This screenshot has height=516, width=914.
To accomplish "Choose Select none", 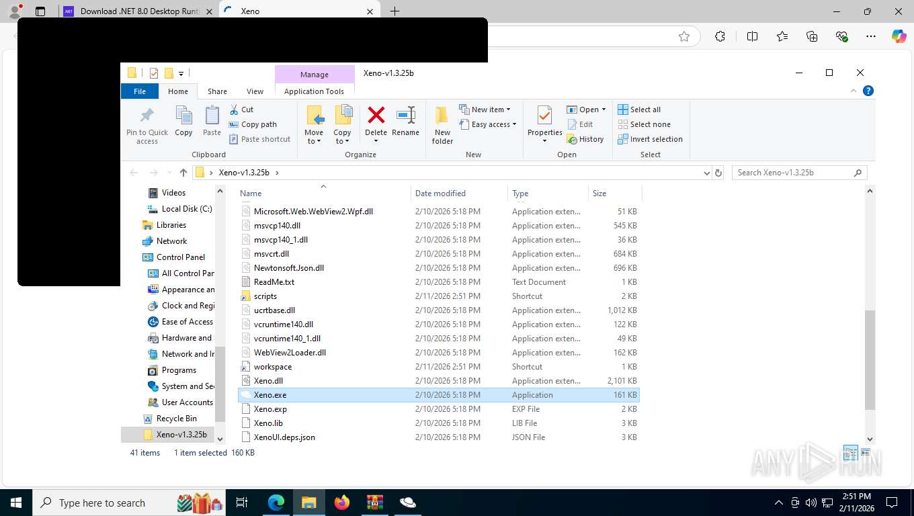I will click(644, 124).
